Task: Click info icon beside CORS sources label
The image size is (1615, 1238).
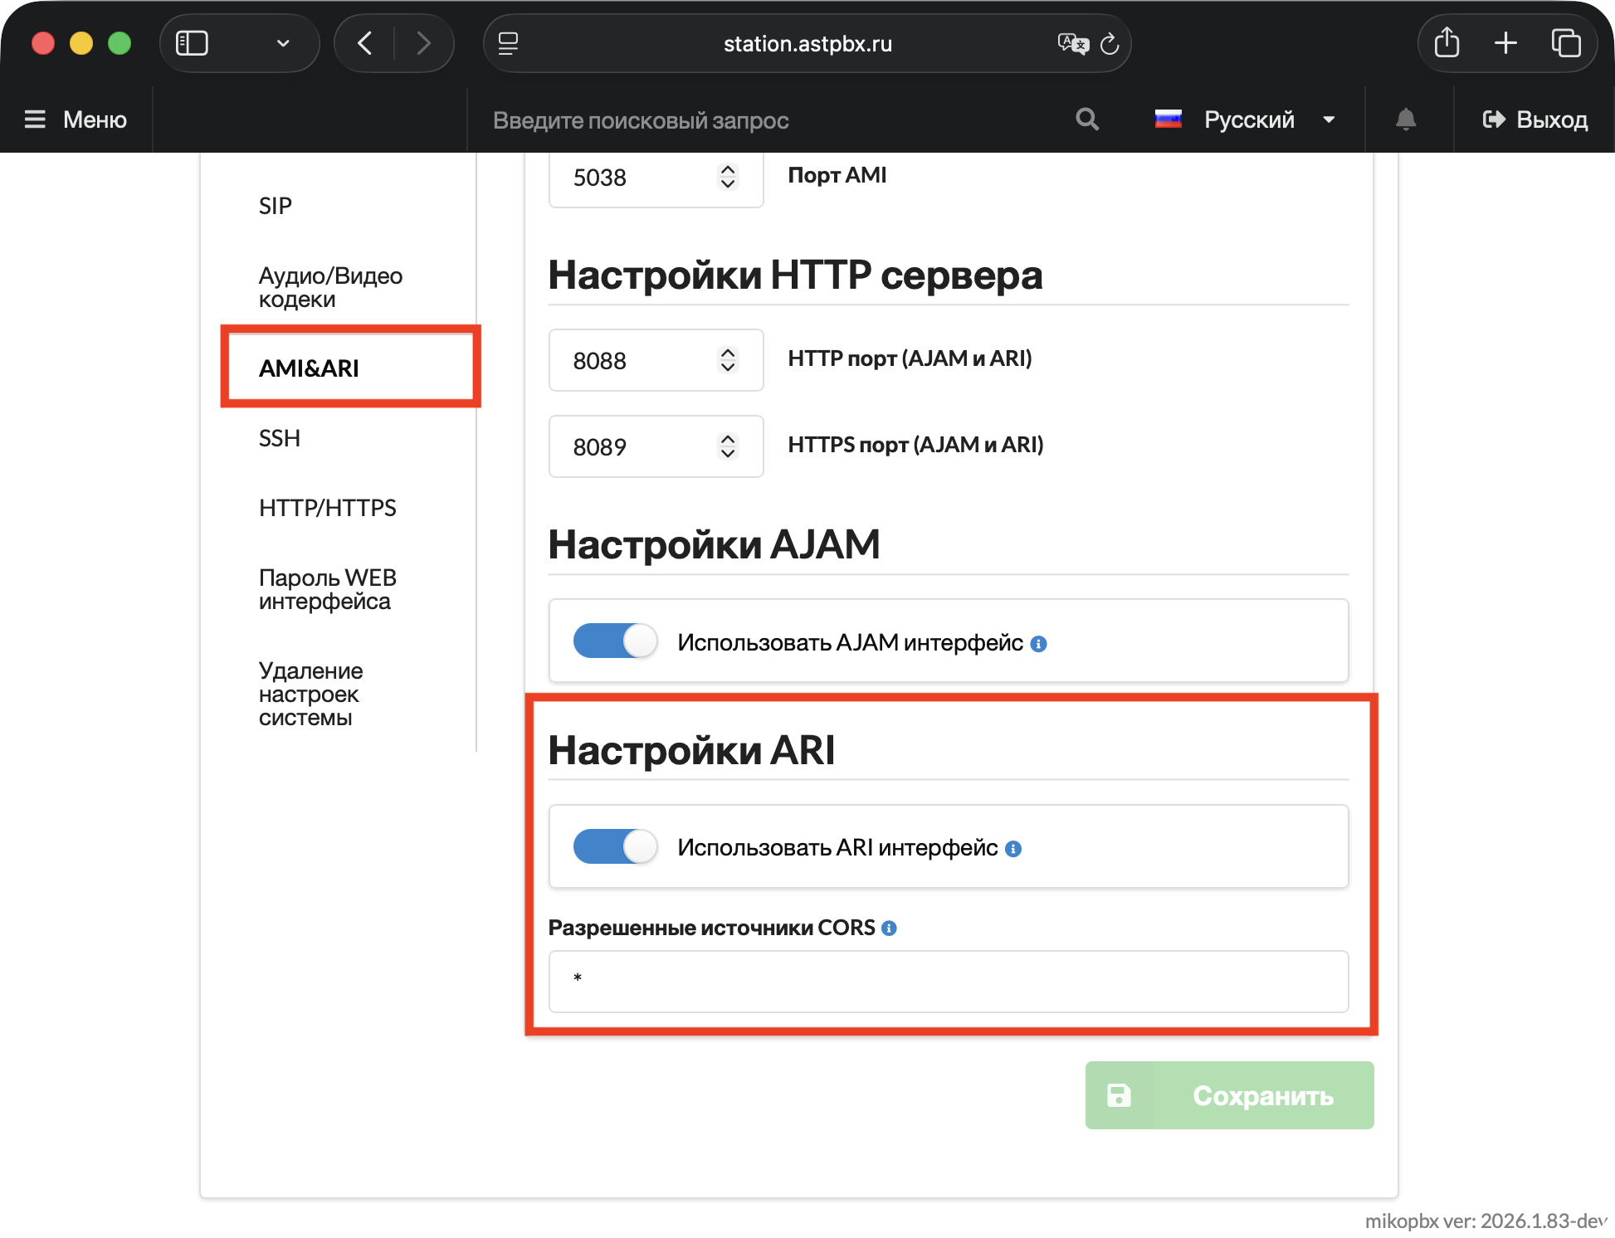Action: pyautogui.click(x=889, y=928)
